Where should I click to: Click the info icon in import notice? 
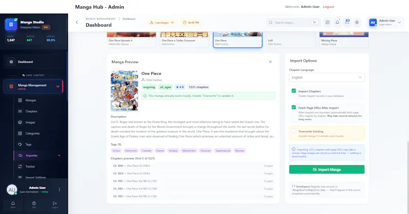point(293,149)
